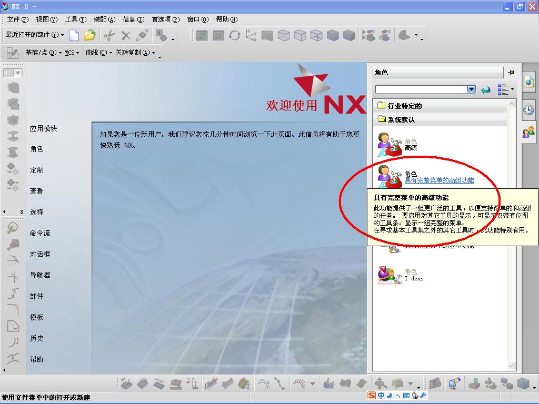Open the 窗口 menu
The height and width of the screenshot is (404, 539).
pos(198,19)
